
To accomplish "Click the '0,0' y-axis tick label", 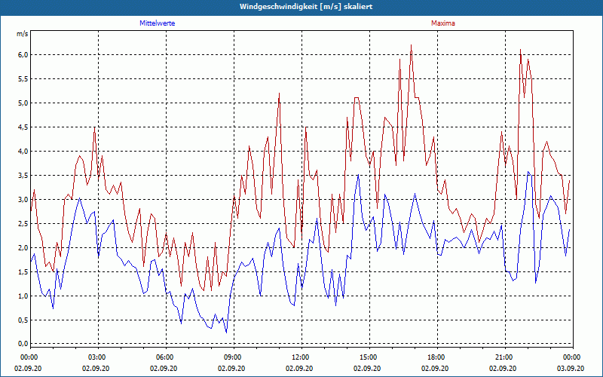I will coord(23,344).
